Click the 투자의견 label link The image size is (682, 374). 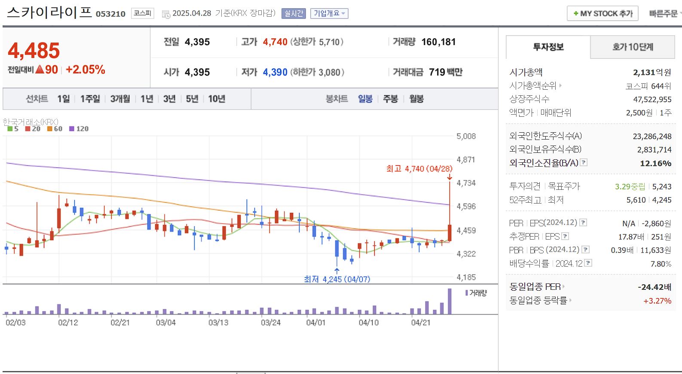[x=525, y=186]
